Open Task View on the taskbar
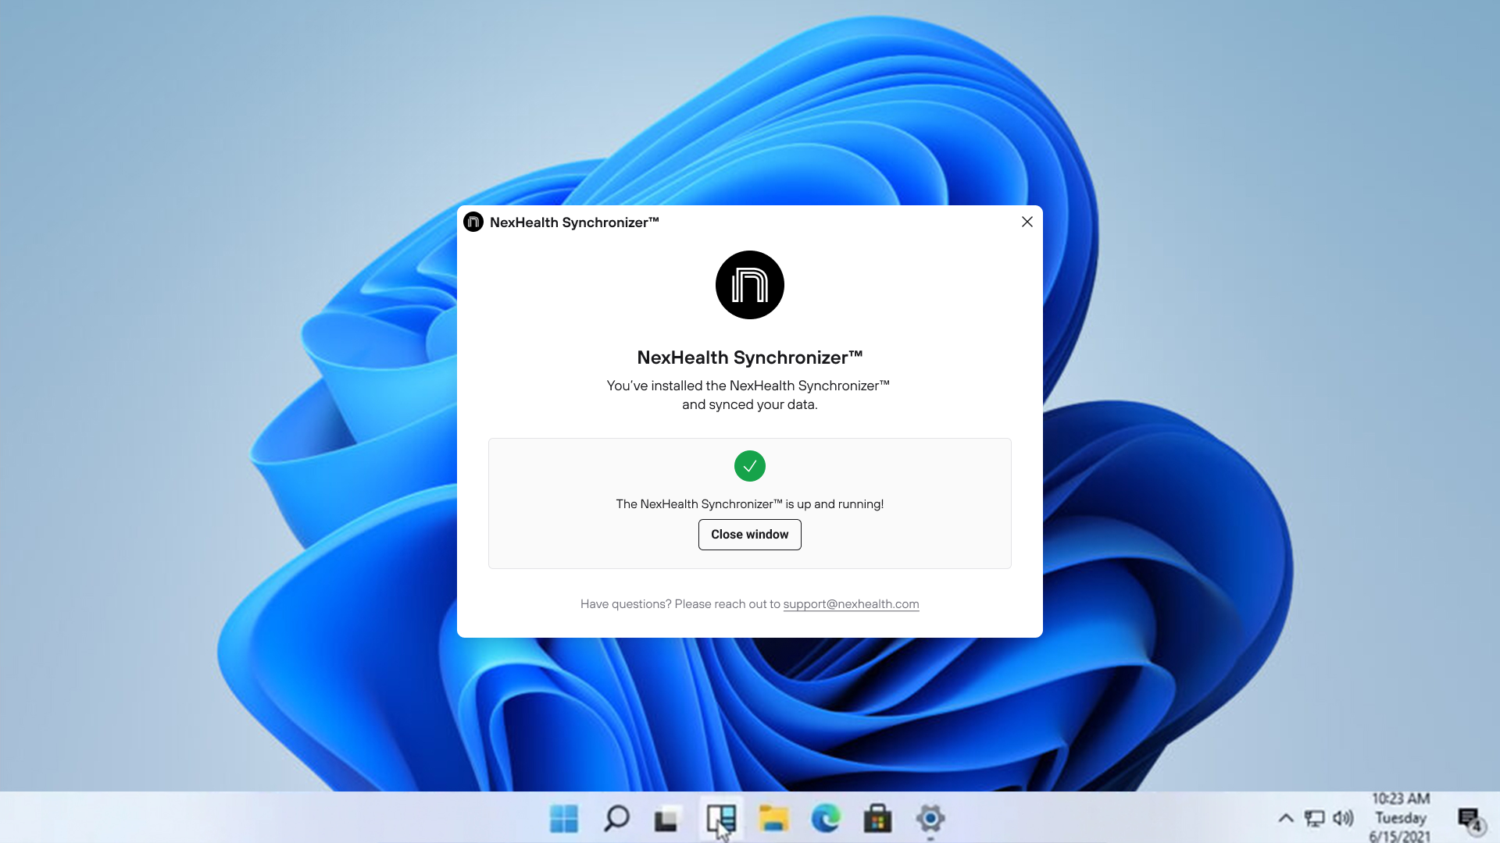1500x843 pixels. 668,819
